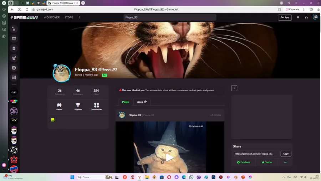Viewport: 321px width, 181px height.
Task: Open the Game Jolt sidebar store icon
Action: pyautogui.click(x=14, y=38)
